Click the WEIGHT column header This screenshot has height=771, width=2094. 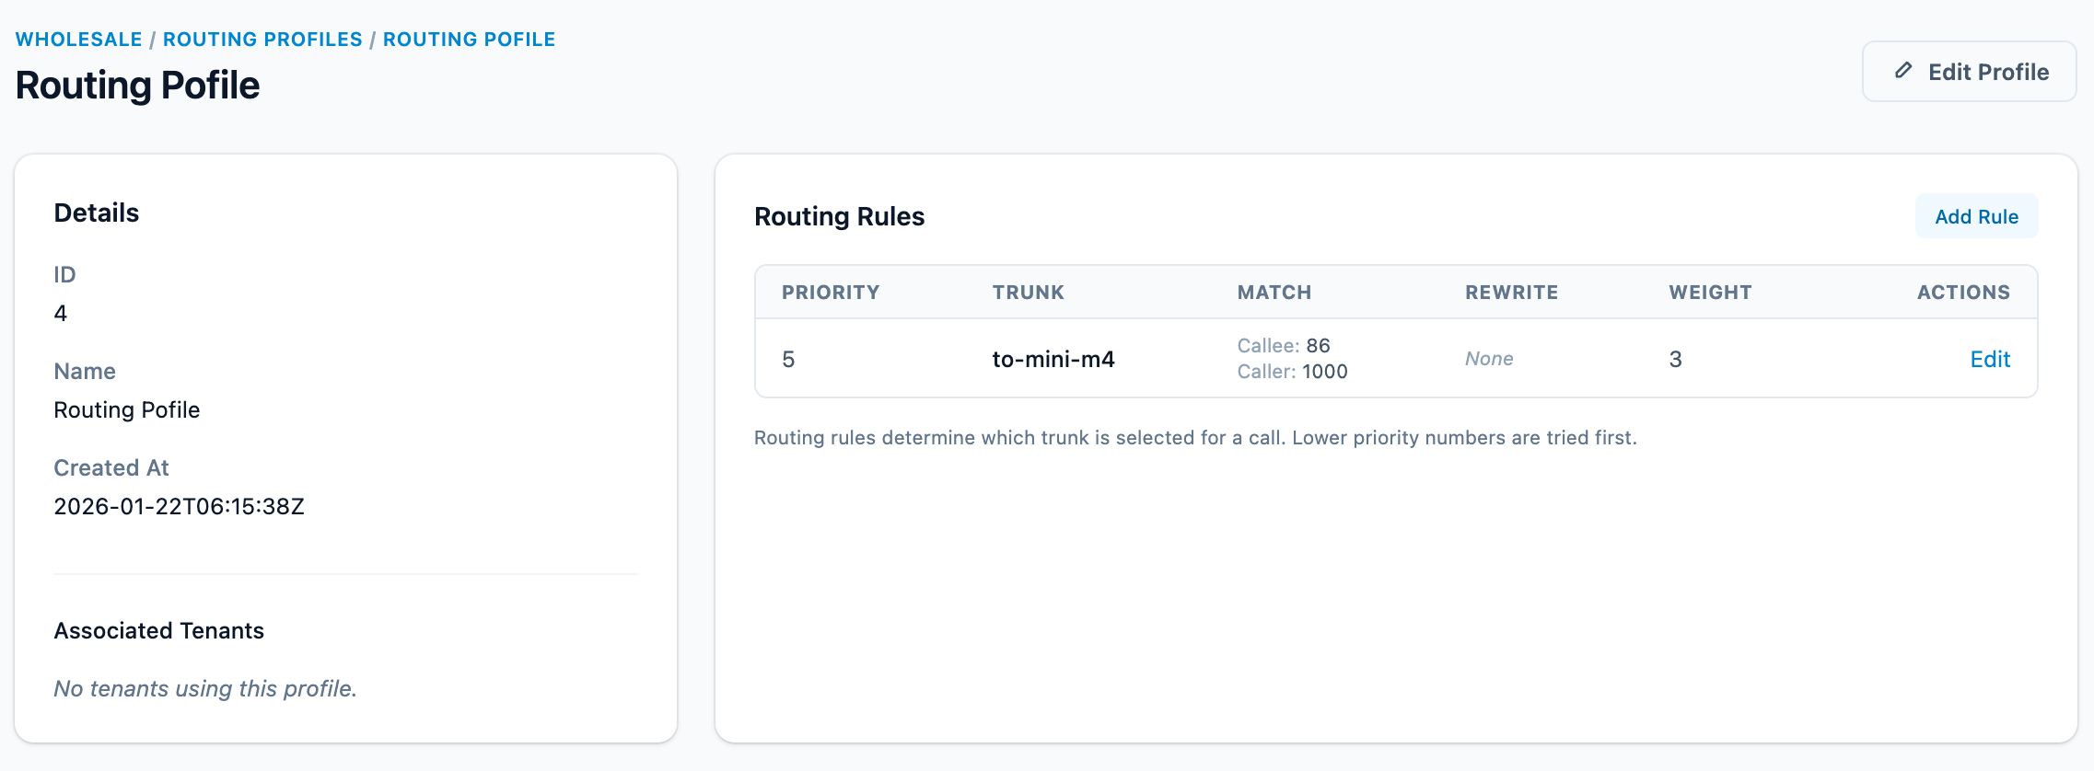coord(1710,292)
